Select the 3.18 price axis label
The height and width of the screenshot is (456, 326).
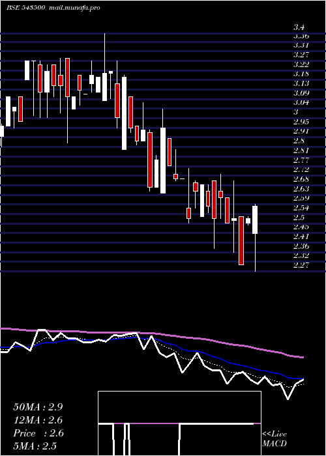click(301, 74)
